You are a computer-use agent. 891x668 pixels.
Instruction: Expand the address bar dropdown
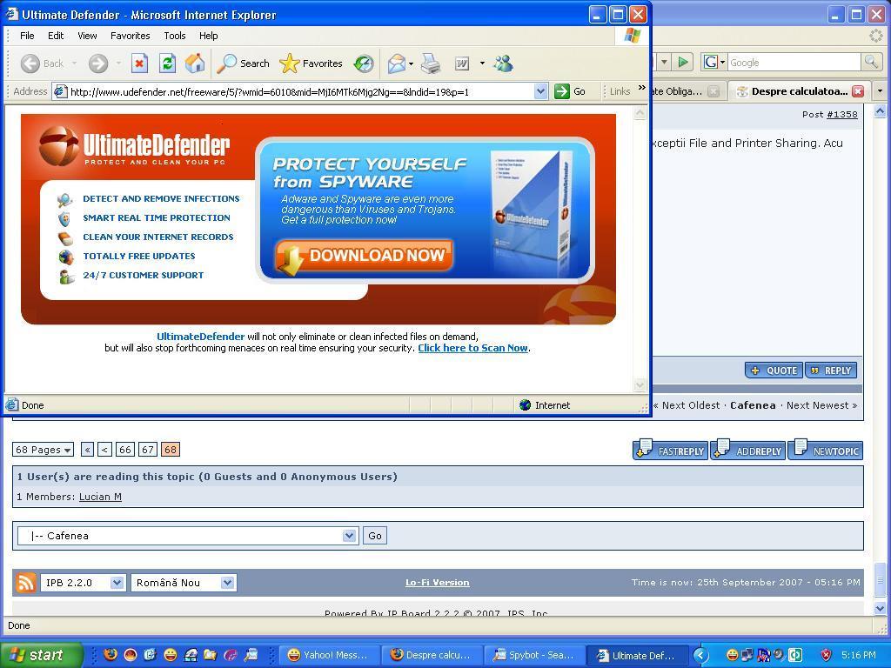(x=540, y=91)
